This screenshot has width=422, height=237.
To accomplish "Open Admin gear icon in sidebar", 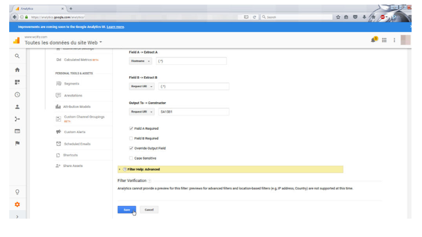I will 17,204.
